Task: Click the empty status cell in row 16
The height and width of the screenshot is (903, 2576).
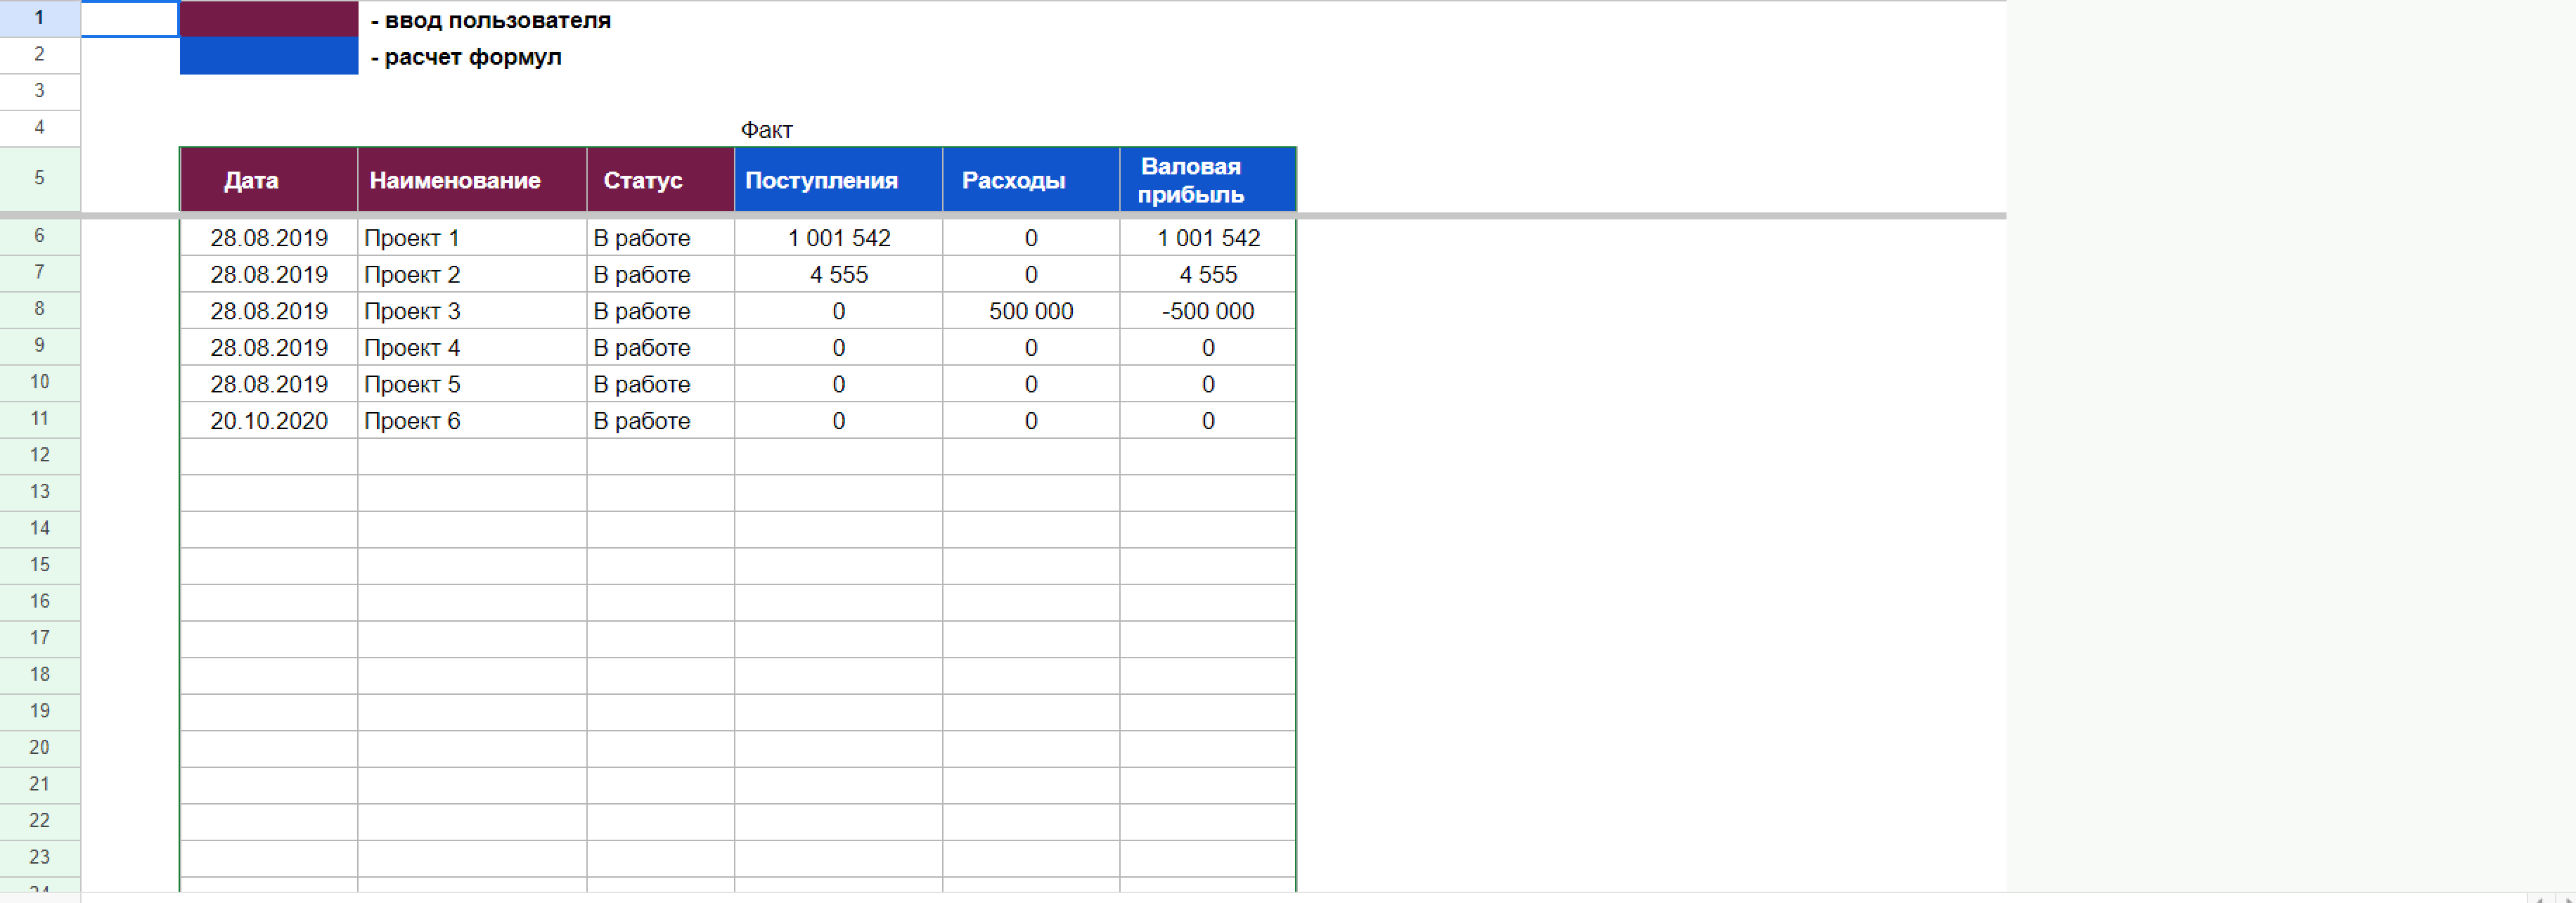Action: (x=660, y=602)
